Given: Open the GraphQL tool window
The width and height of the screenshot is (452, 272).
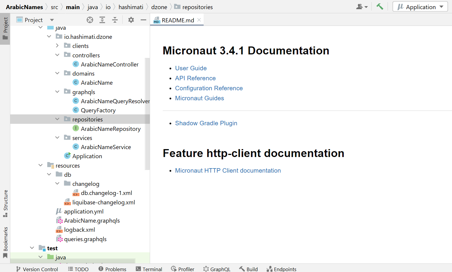Looking at the screenshot, I should coord(217,269).
